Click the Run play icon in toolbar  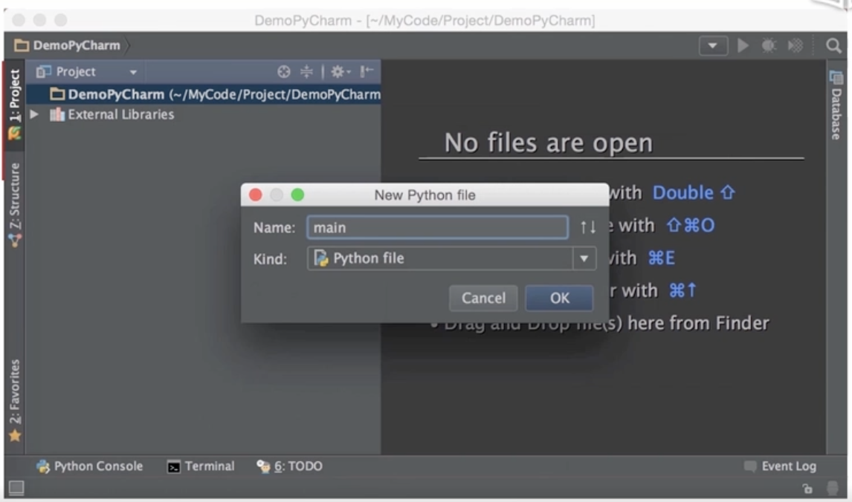tap(742, 45)
